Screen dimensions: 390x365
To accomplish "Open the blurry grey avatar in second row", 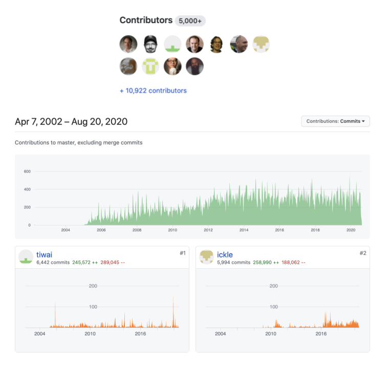I will pos(128,66).
